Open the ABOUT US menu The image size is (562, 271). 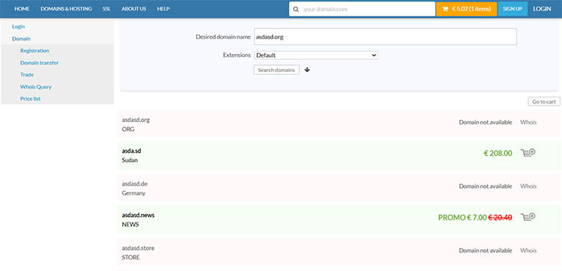pyautogui.click(x=133, y=9)
